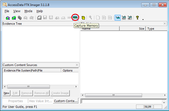The image size is (169, 111).
Task: Click the Add Evidence Item toolbar icon
Action: click(8, 18)
